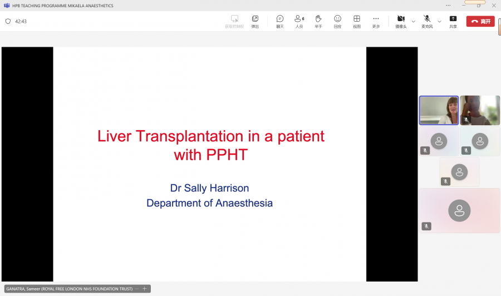
Task: Zoom out shared content with minus
Action: pos(137,289)
